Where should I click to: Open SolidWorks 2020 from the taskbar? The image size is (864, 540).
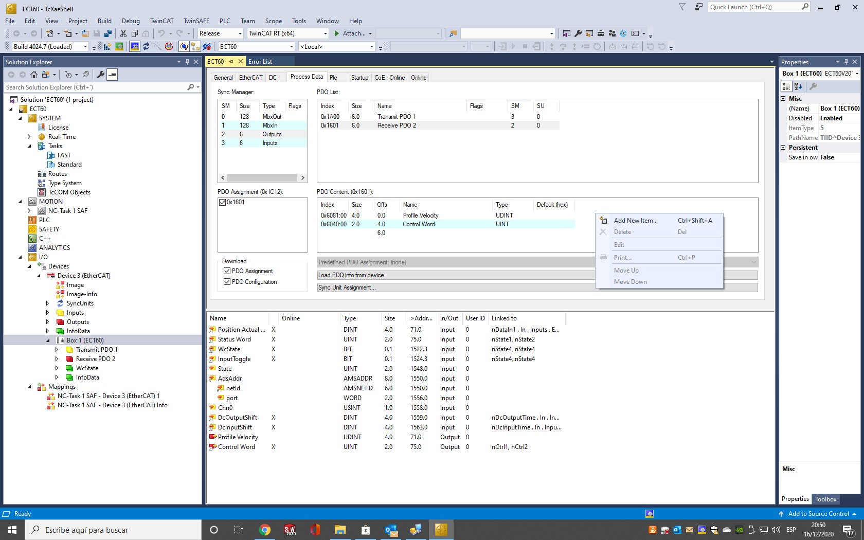290,530
